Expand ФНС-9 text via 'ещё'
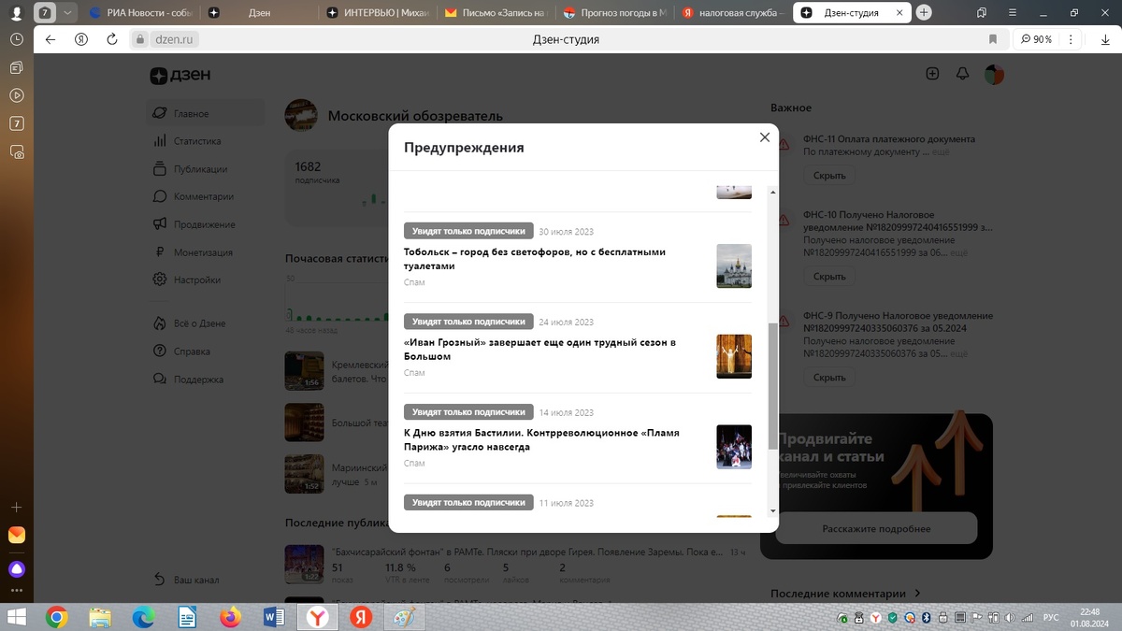The image size is (1122, 631). (958, 353)
